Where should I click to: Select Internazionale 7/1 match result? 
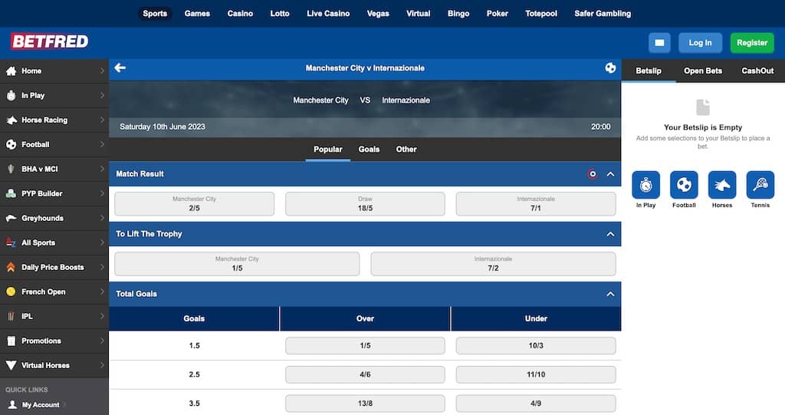(x=536, y=204)
